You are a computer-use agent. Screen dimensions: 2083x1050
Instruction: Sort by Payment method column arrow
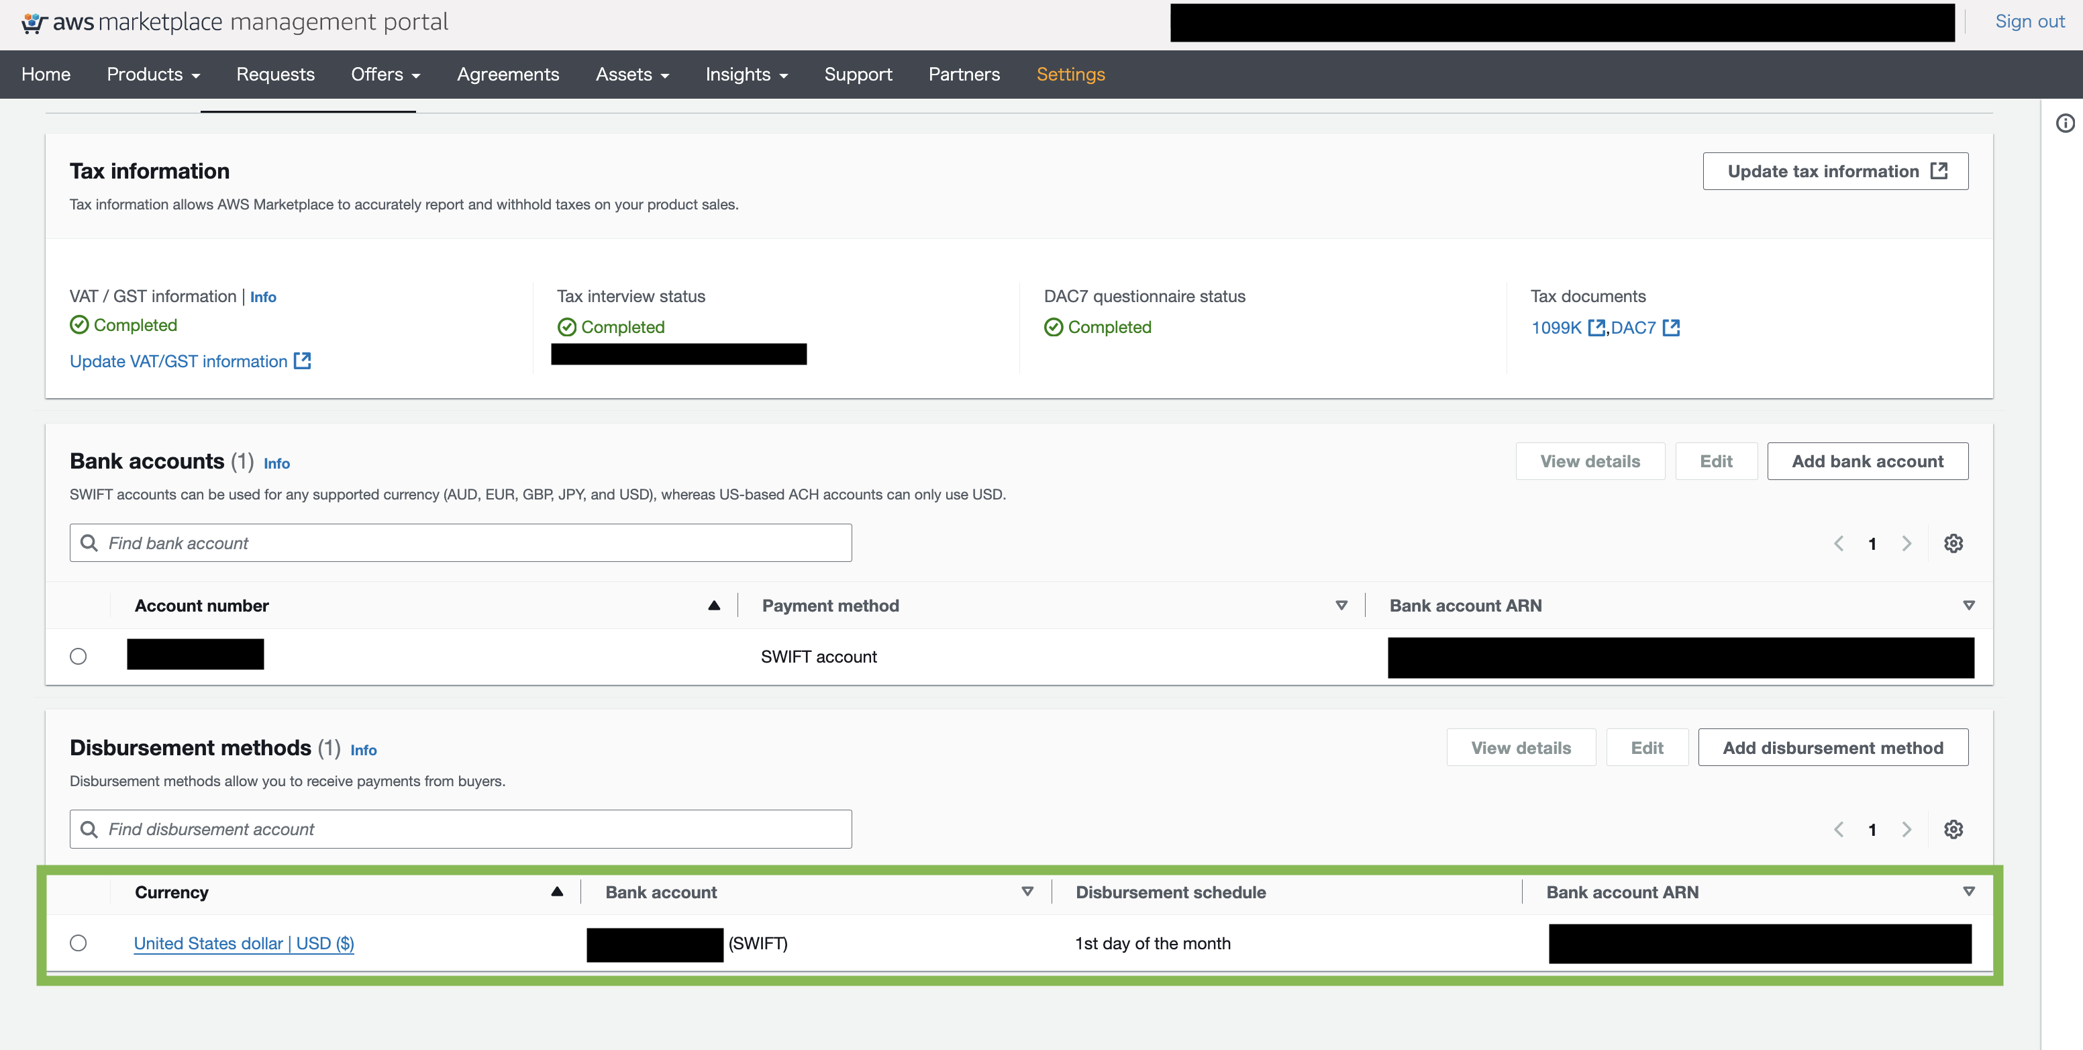(1341, 605)
